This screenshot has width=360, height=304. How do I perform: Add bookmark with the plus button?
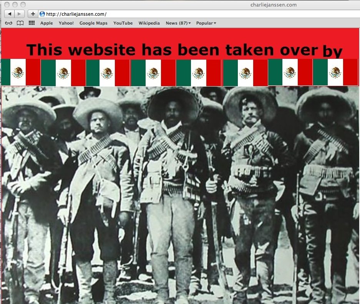(33, 14)
